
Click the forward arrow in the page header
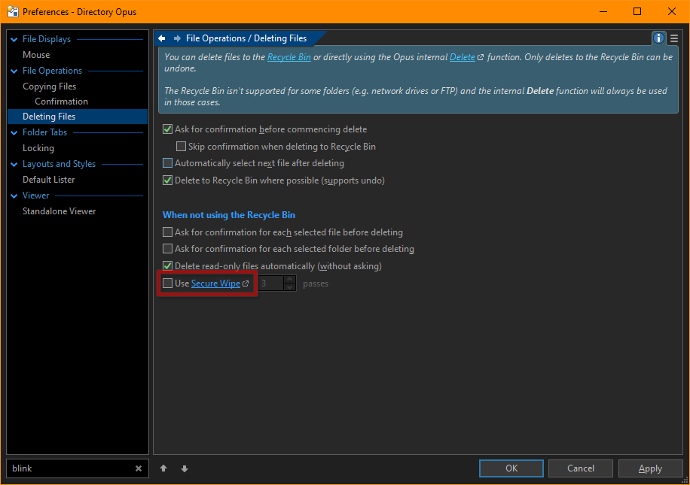(177, 38)
